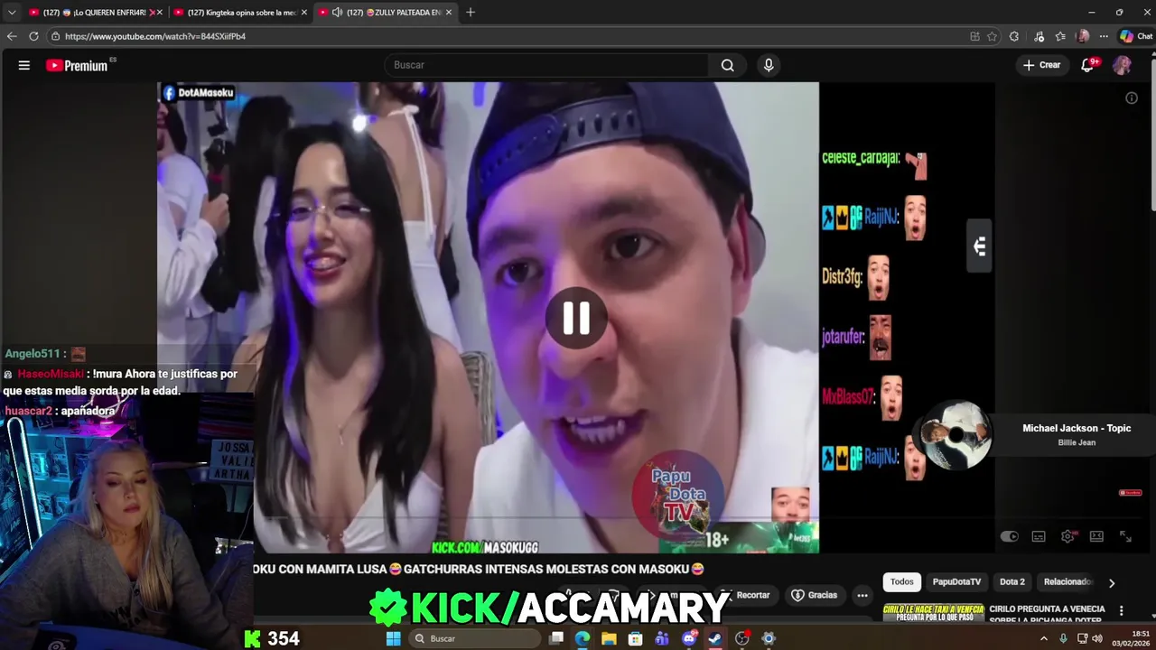
Task: Pause the video with center button
Action: point(576,318)
